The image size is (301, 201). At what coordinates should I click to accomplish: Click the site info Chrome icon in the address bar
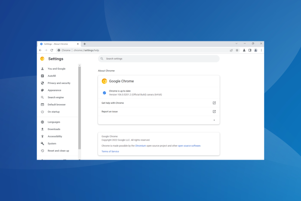click(59, 50)
